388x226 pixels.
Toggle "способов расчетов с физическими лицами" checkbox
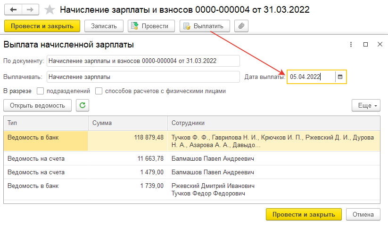tap(99, 91)
